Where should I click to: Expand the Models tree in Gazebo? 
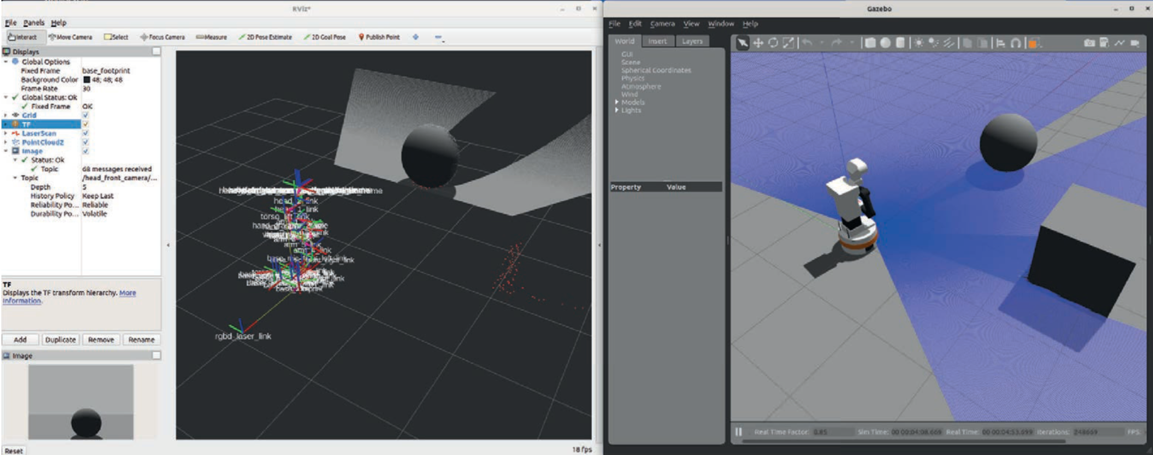pos(617,102)
